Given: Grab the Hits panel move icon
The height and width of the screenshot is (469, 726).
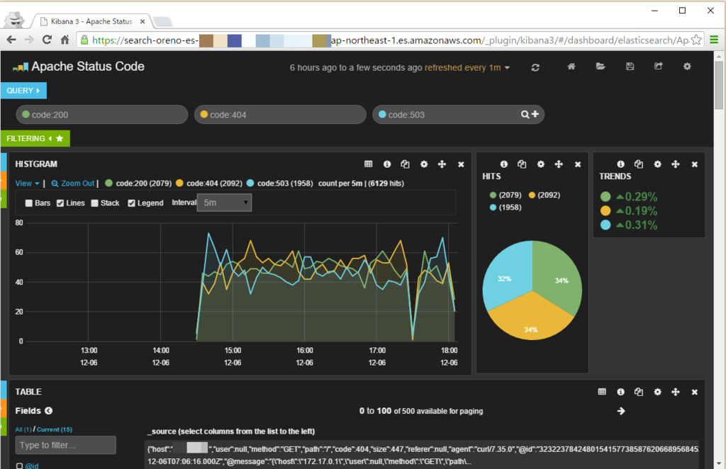Looking at the screenshot, I should click(559, 164).
